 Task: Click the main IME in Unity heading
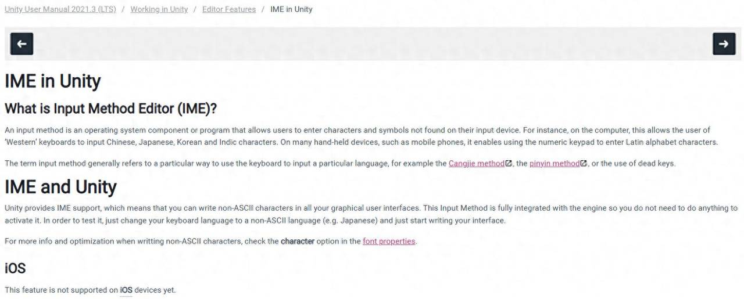53,81
